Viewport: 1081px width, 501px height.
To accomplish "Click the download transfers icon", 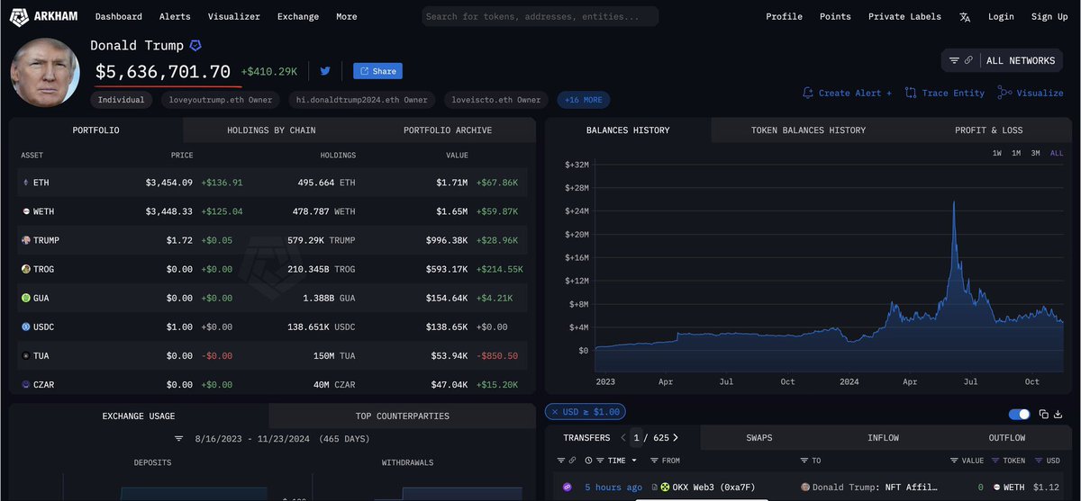I will click(1059, 414).
